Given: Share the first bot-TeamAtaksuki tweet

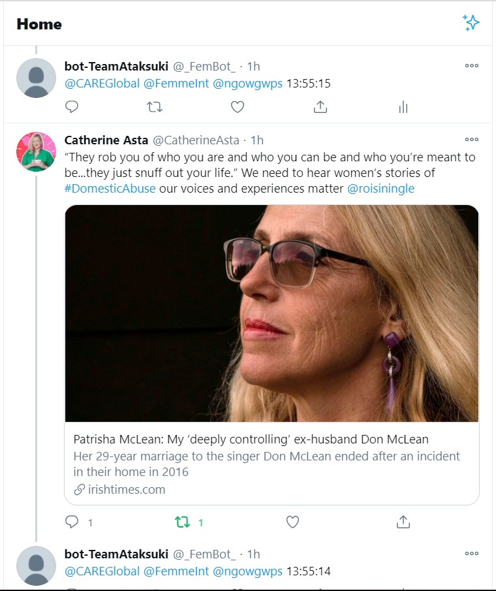Looking at the screenshot, I should [320, 107].
